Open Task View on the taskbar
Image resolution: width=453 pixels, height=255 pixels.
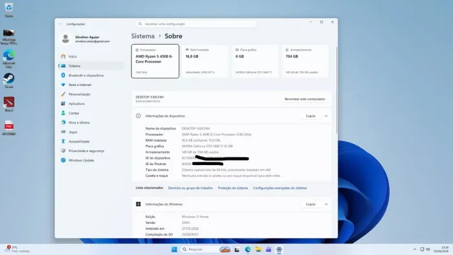(238, 250)
